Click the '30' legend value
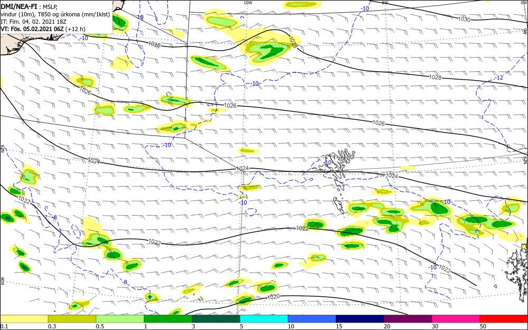 pyautogui.click(x=435, y=326)
